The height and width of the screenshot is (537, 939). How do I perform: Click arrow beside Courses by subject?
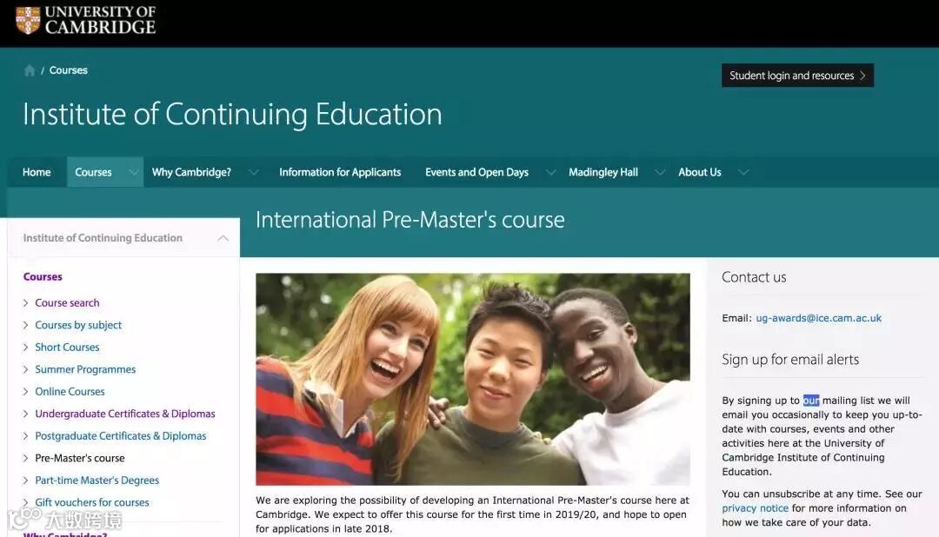point(25,325)
